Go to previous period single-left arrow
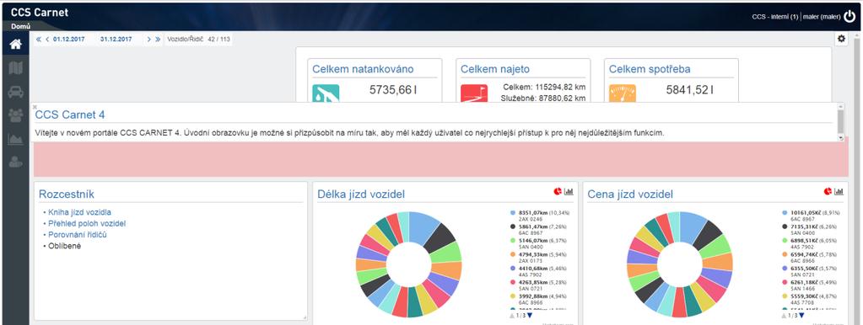The image size is (863, 325). coord(47,40)
